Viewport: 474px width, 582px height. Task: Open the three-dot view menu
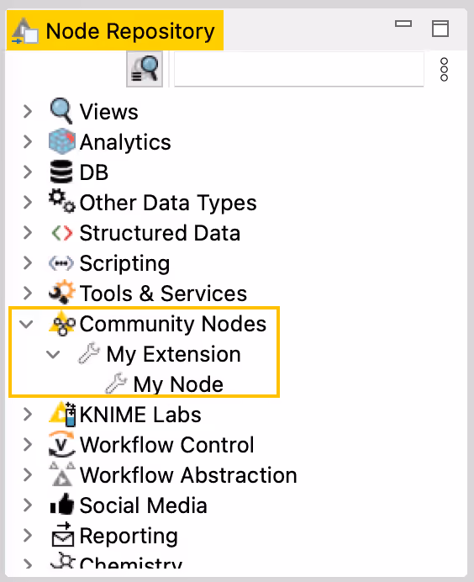pyautogui.click(x=444, y=70)
